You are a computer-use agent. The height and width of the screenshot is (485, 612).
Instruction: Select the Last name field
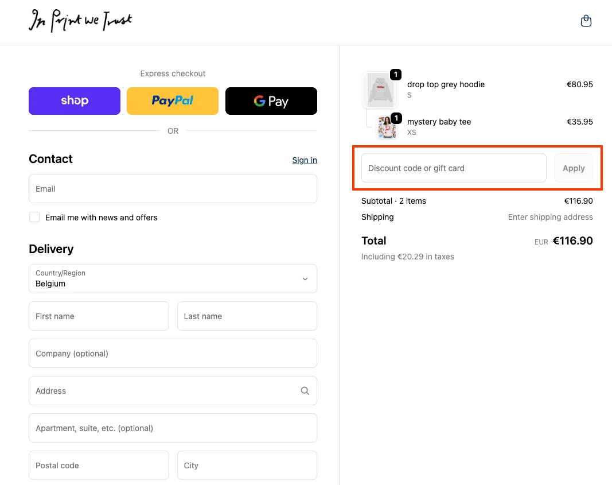(247, 316)
